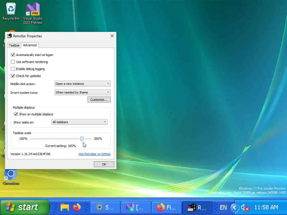Switch to the Settings taskbar button
Image resolution: width=287 pixels, height=215 pixels.
click(x=105, y=207)
